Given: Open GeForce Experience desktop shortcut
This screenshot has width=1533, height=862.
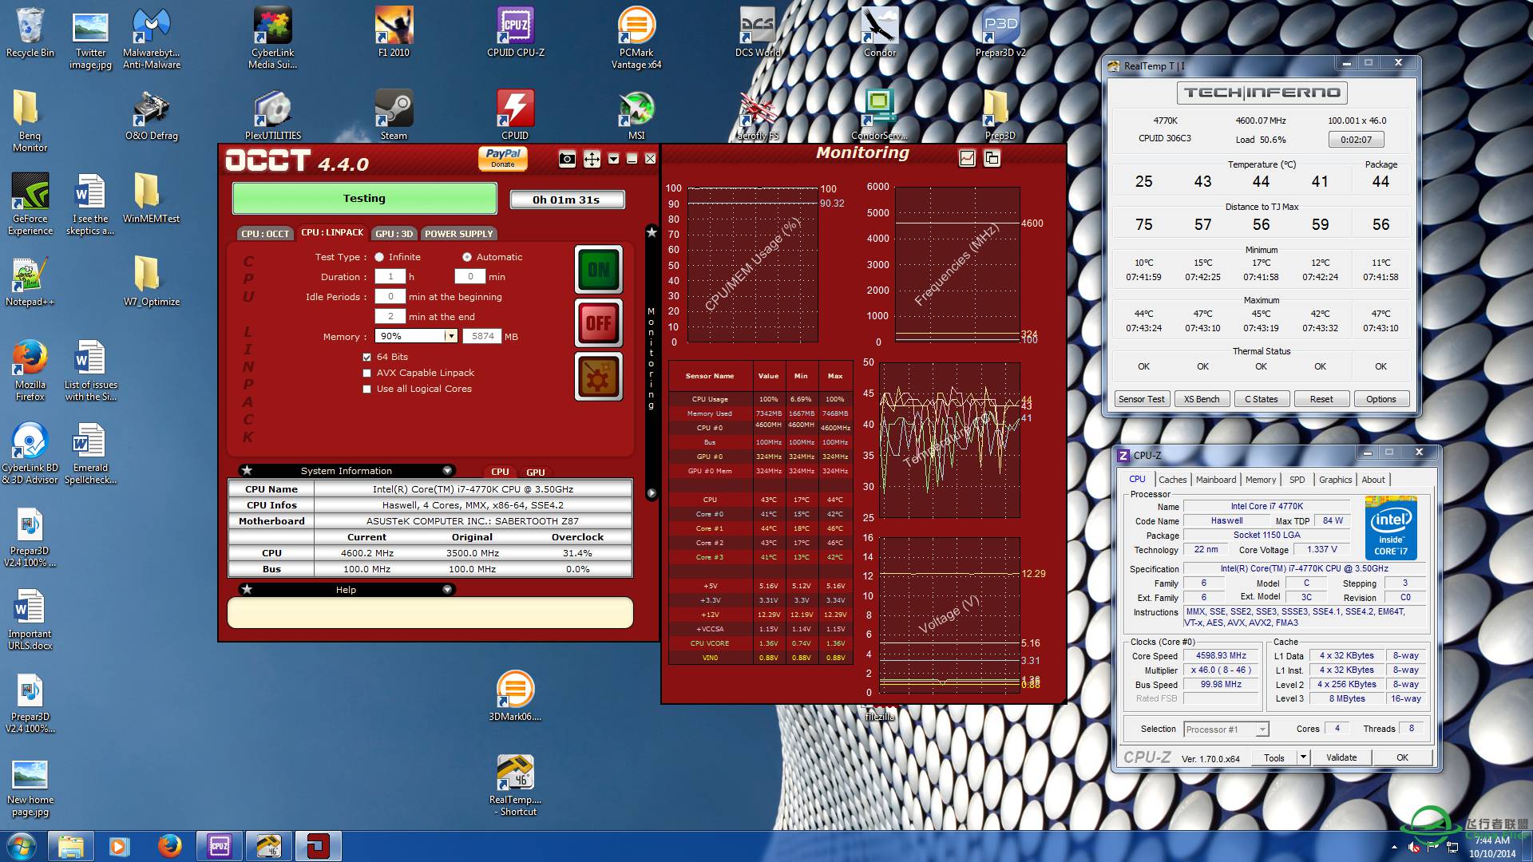Looking at the screenshot, I should 30,204.
